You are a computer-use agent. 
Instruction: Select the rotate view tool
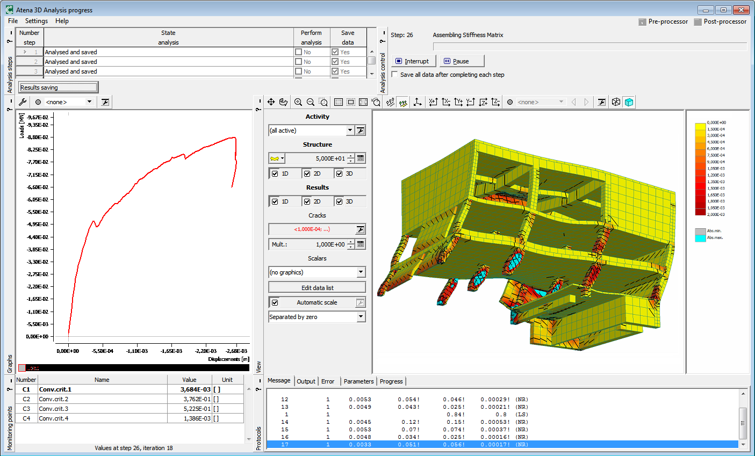[x=284, y=102]
